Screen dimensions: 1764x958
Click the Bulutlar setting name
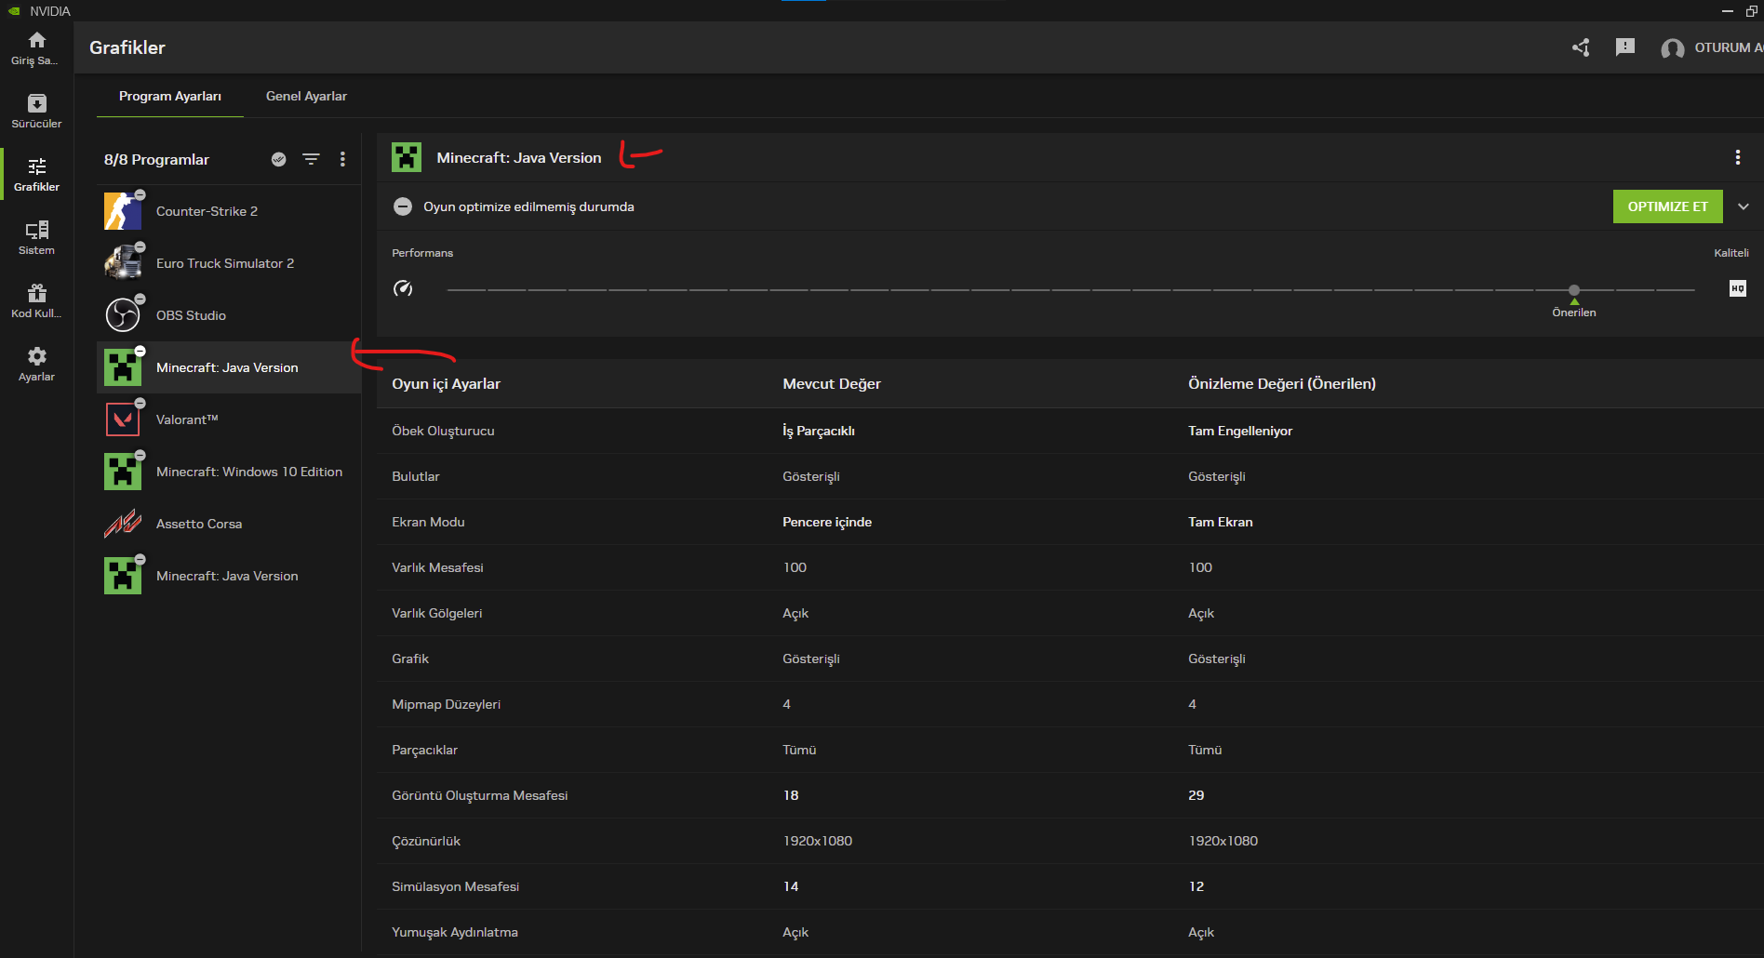click(415, 476)
